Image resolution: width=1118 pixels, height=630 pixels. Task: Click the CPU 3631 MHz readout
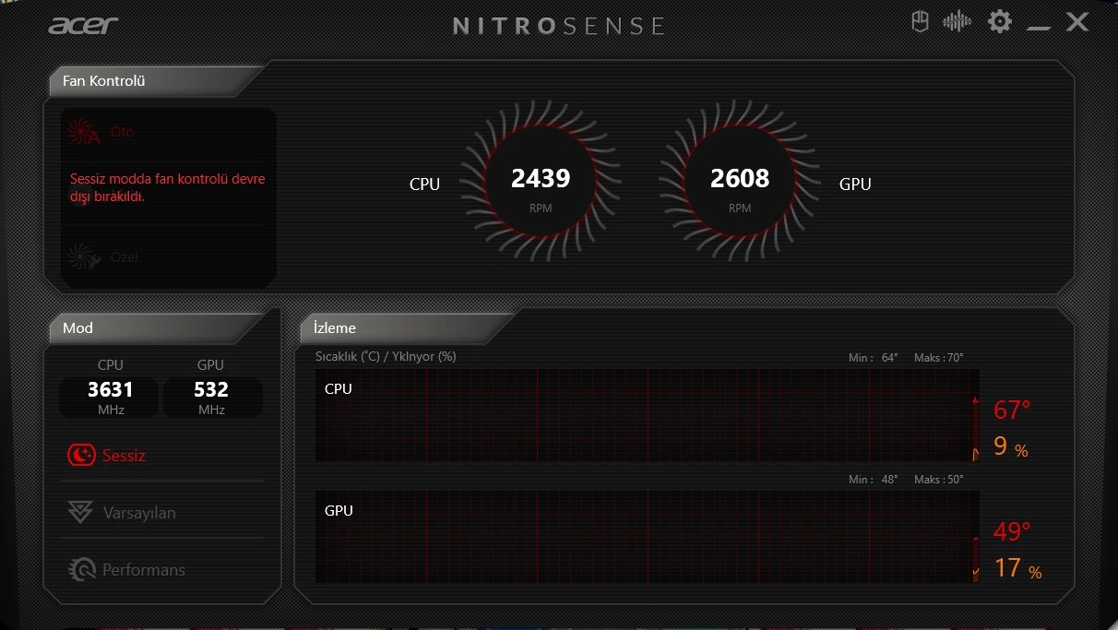(x=111, y=398)
